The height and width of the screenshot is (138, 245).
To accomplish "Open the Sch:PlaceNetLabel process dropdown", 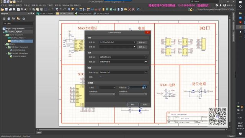I will [134, 42].
